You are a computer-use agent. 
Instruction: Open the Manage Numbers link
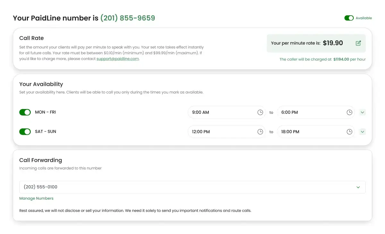point(36,198)
